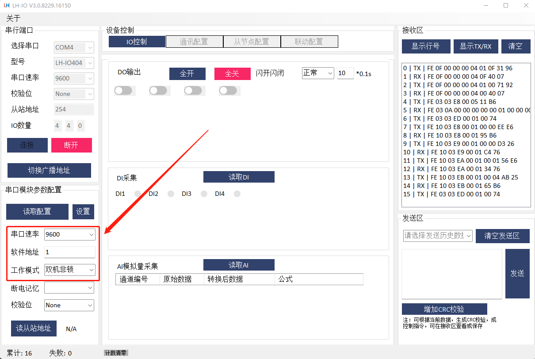Click the 增加CRC校验 button
Image resolution: width=535 pixels, height=359 pixels.
tap(444, 309)
